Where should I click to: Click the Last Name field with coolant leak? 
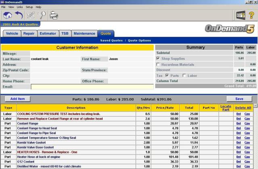[55, 59]
